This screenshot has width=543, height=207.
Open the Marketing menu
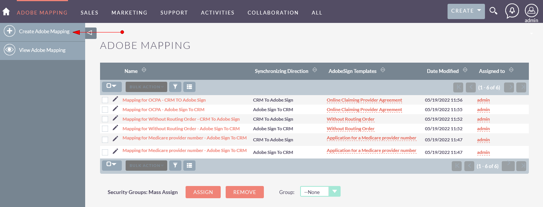(129, 13)
